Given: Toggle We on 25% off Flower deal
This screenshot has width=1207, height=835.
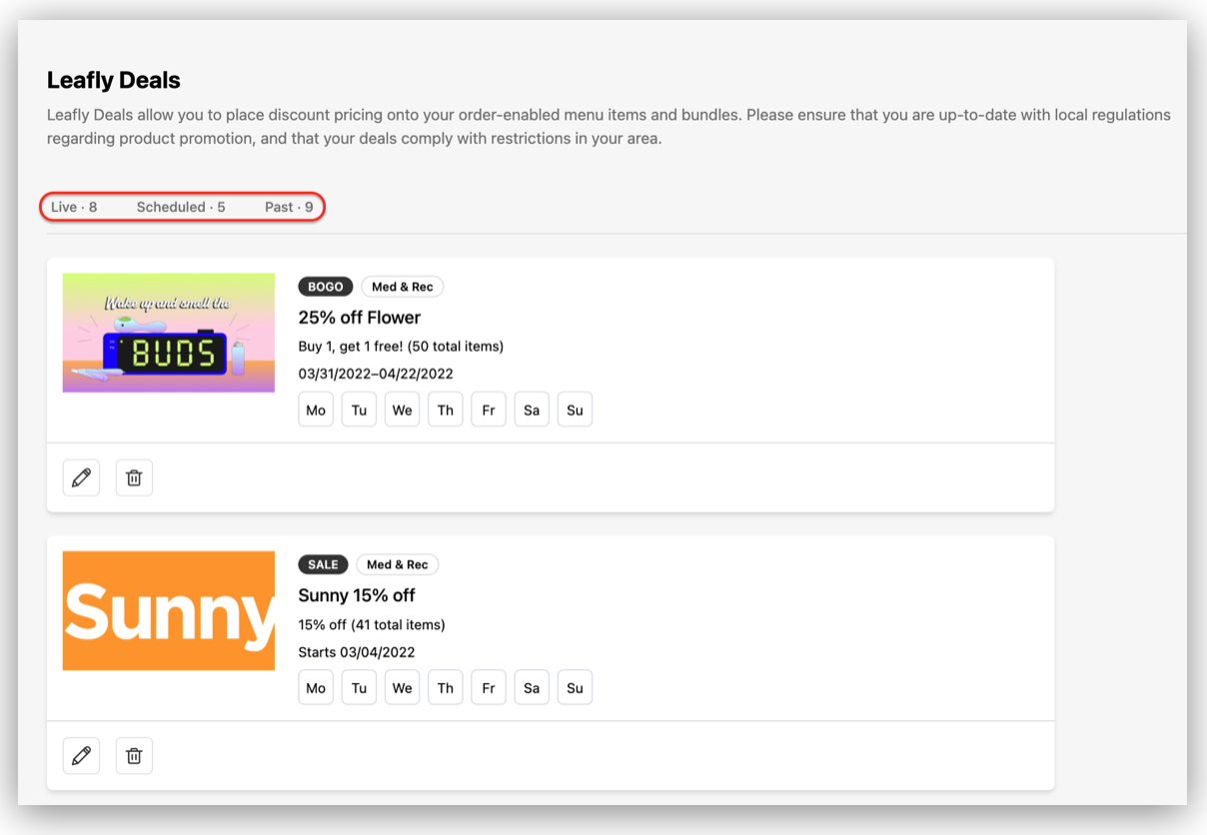Looking at the screenshot, I should pos(402,410).
